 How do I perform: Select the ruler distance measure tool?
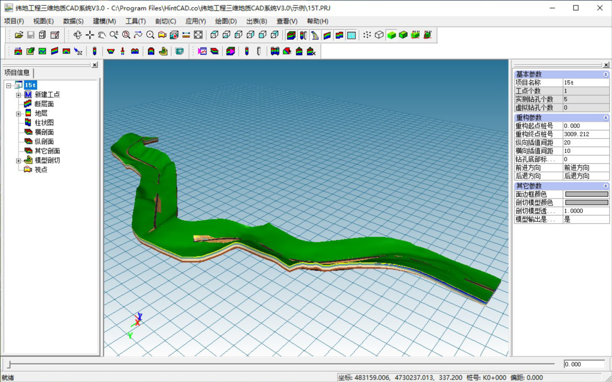pos(186,35)
